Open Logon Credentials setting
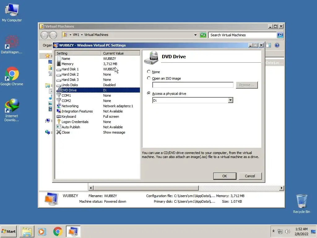Image resolution: width=317 pixels, height=238 pixels. tap(98, 121)
